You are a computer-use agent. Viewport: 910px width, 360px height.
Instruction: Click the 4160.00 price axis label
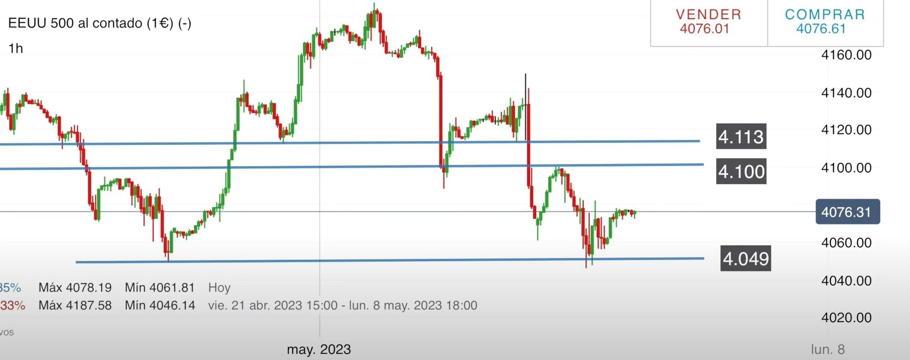[846, 55]
